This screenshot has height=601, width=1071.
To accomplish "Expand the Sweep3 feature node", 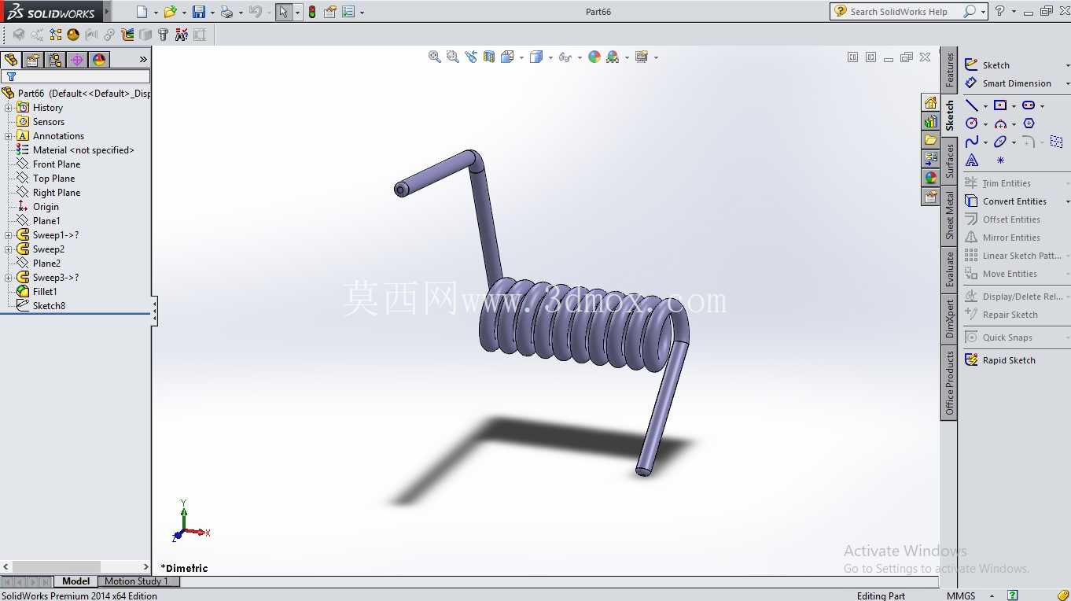I will click(8, 278).
